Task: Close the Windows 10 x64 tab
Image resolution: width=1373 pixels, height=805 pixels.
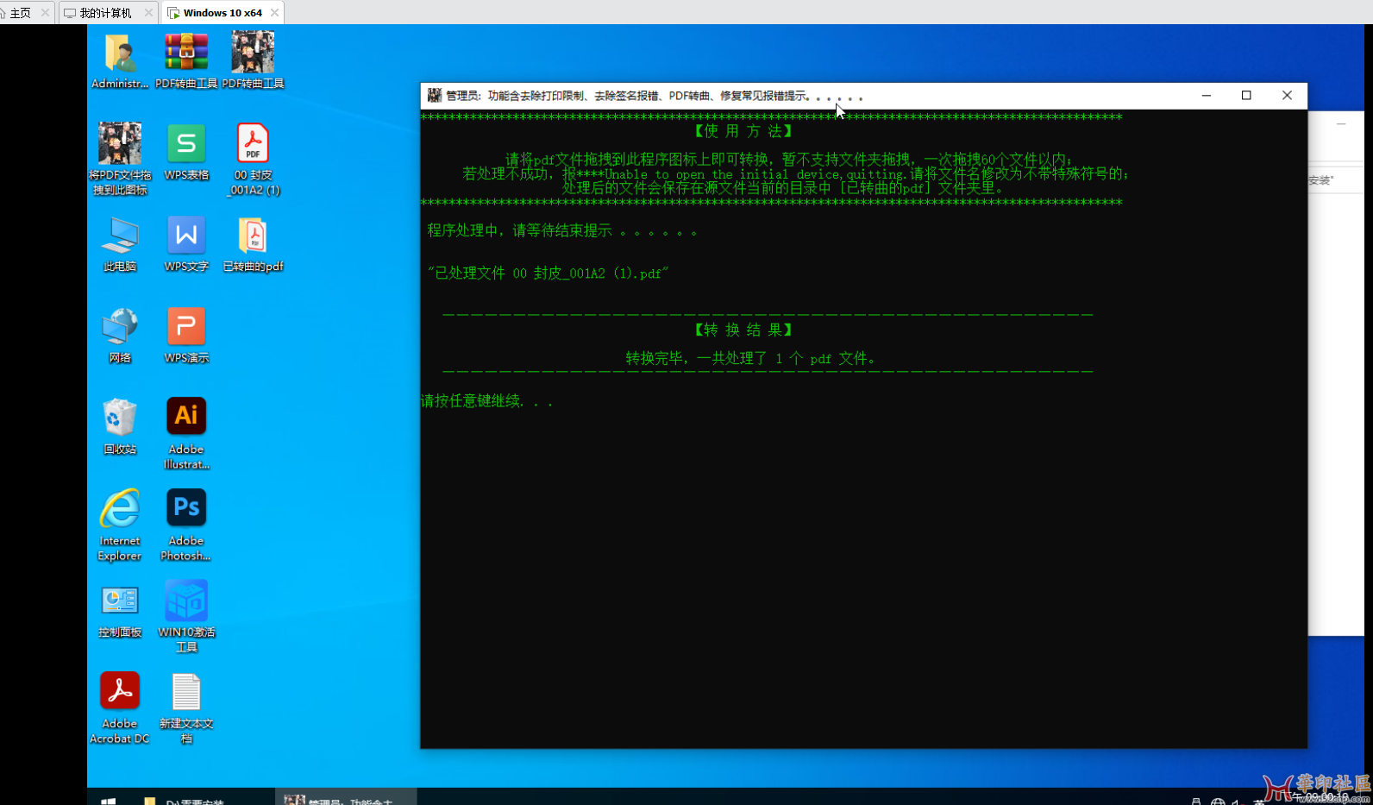Action: pyautogui.click(x=274, y=13)
